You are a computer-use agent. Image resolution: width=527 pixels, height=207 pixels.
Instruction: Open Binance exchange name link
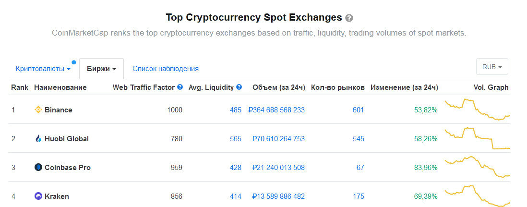click(x=59, y=110)
